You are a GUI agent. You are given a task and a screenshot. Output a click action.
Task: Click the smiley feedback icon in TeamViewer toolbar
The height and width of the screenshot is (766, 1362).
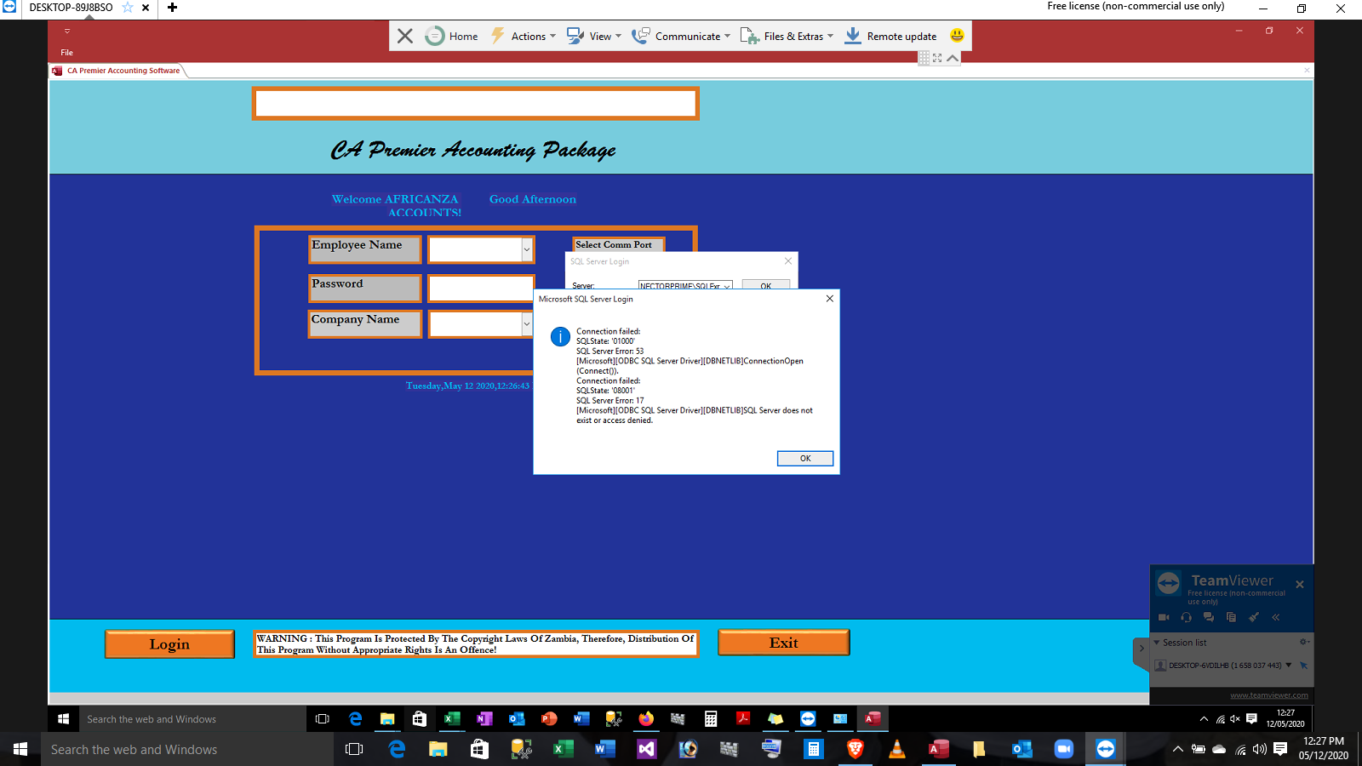click(957, 36)
